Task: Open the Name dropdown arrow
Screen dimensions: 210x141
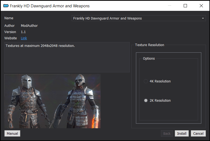Action: click(203, 18)
